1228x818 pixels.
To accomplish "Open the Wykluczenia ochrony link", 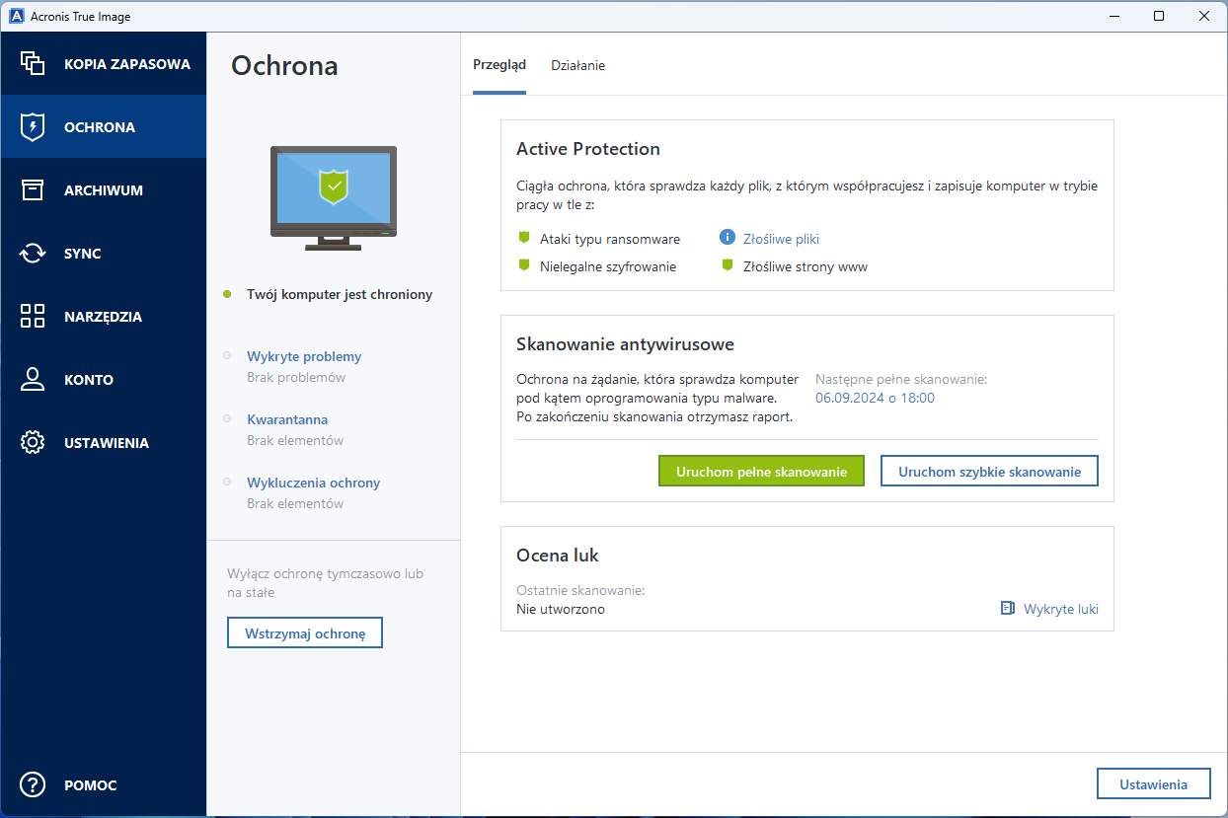I will 313,483.
